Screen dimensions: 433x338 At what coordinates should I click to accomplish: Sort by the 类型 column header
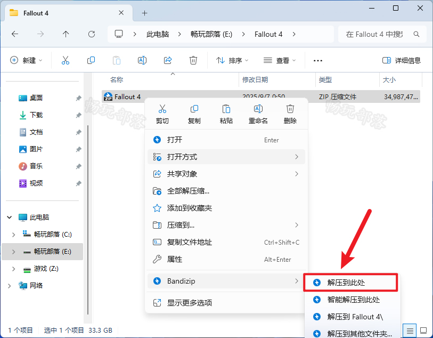(325, 80)
